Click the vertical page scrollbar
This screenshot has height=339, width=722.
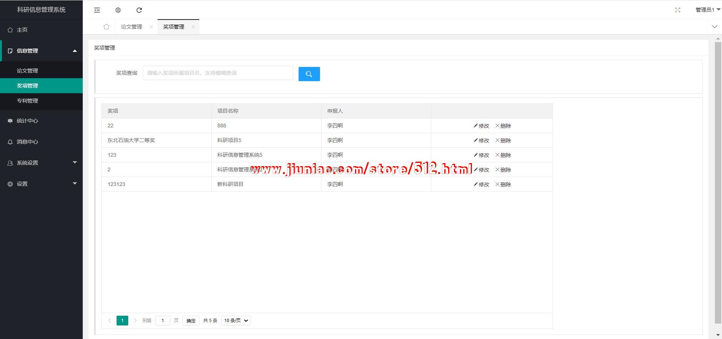(x=718, y=182)
